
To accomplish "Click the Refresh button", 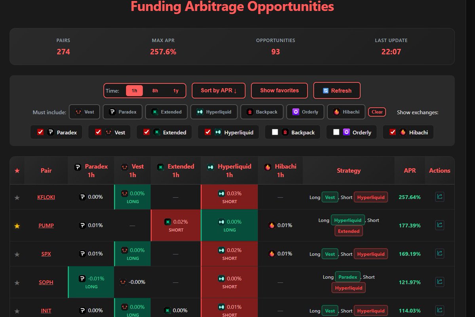I will click(337, 91).
